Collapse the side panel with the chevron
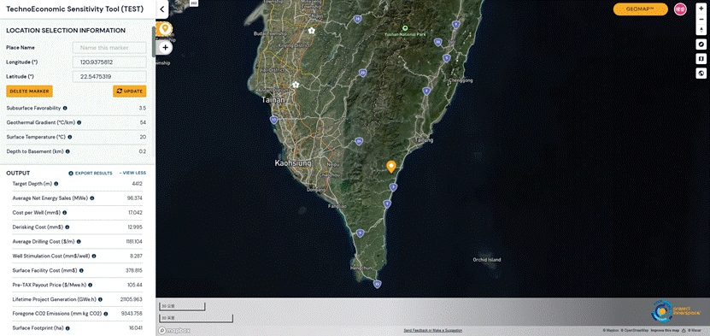The image size is (710, 336). click(161, 9)
